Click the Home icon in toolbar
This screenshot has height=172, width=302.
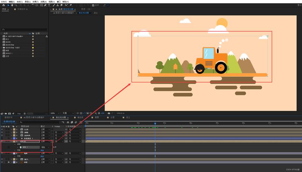[3, 5]
